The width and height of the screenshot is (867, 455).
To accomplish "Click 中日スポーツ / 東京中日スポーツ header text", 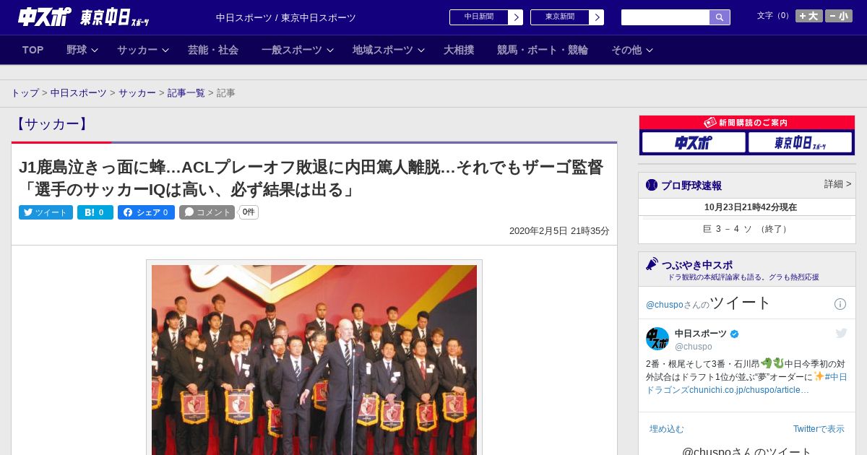I will pos(286,17).
